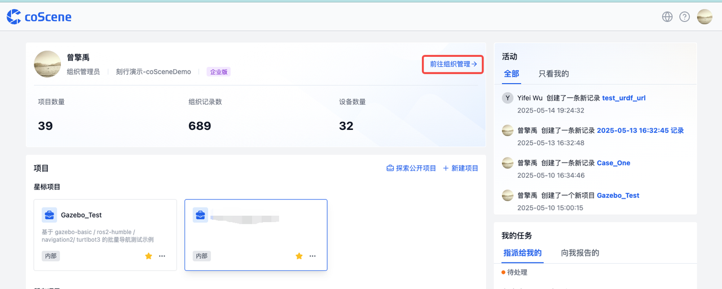Click the coScene logo
This screenshot has width=722, height=289.
(39, 17)
